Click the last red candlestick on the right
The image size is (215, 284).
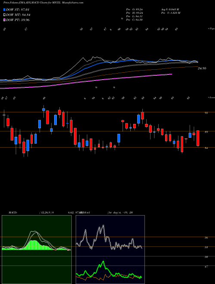198,138
